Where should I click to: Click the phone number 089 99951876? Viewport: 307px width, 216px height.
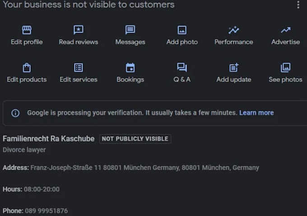(47, 211)
